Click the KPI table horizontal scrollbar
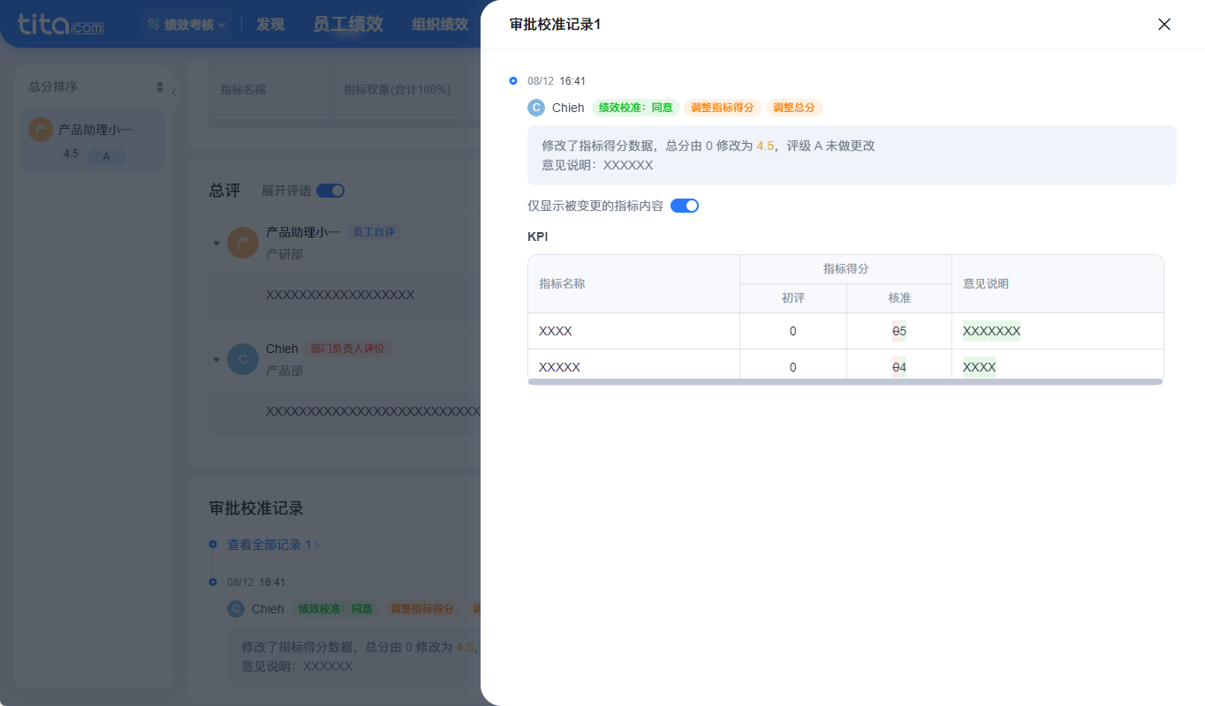1205x706 pixels. click(x=845, y=382)
